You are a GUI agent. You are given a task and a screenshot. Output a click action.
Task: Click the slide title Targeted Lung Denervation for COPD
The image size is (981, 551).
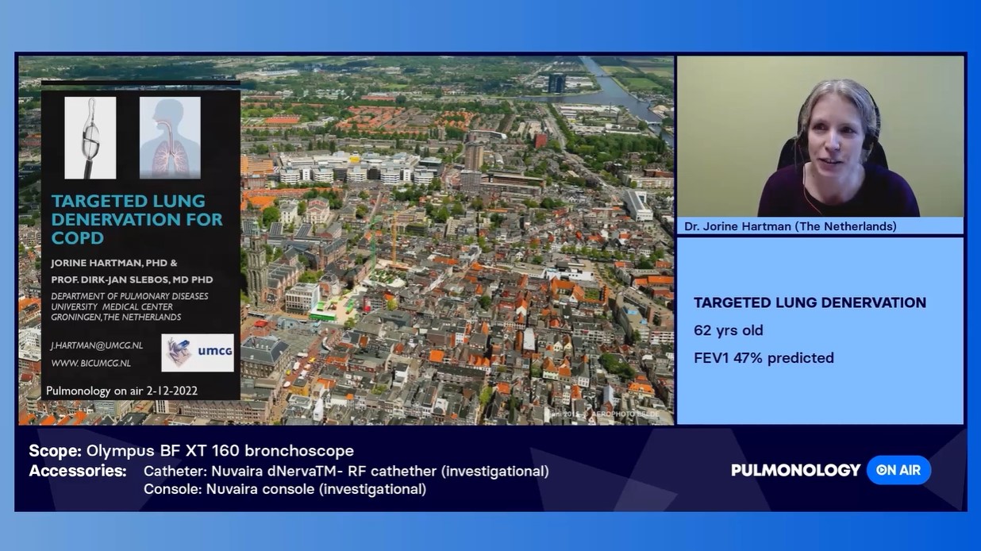[x=137, y=219]
